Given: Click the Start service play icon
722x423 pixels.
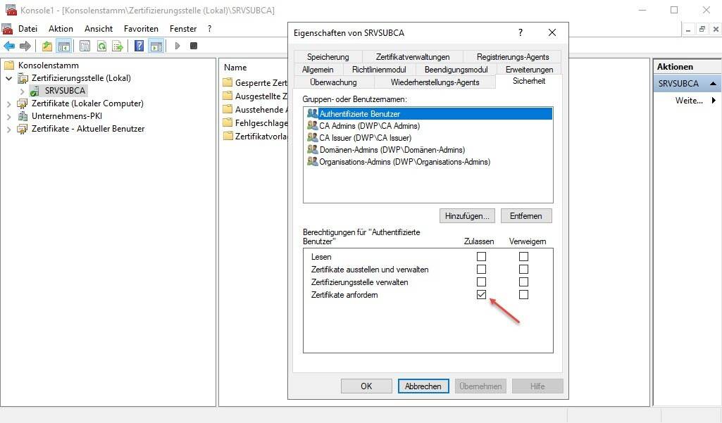Looking at the screenshot, I should click(x=178, y=46).
